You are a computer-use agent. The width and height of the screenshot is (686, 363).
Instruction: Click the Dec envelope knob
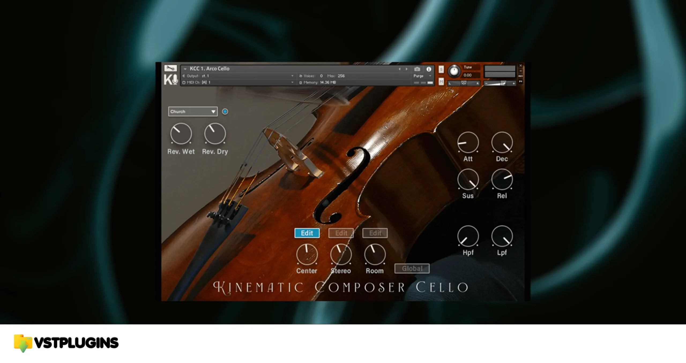point(502,142)
